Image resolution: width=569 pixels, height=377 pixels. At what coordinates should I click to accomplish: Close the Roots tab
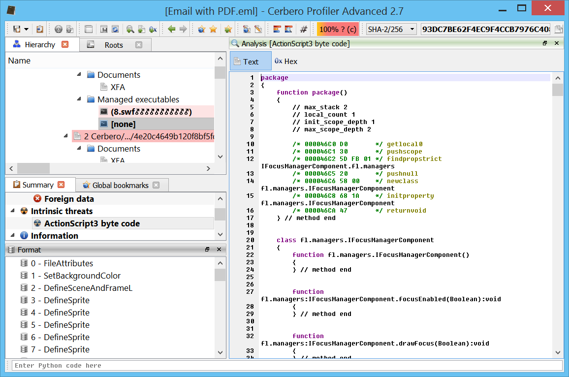tap(139, 45)
